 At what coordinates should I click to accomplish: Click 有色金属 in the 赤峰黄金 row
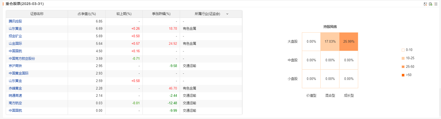point(189,88)
